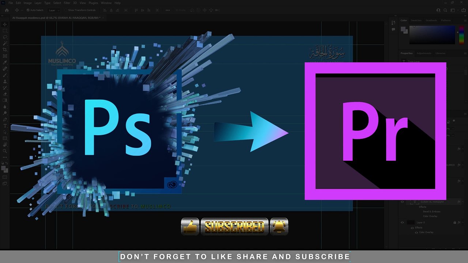Select the Gradient tool

pos(5,100)
